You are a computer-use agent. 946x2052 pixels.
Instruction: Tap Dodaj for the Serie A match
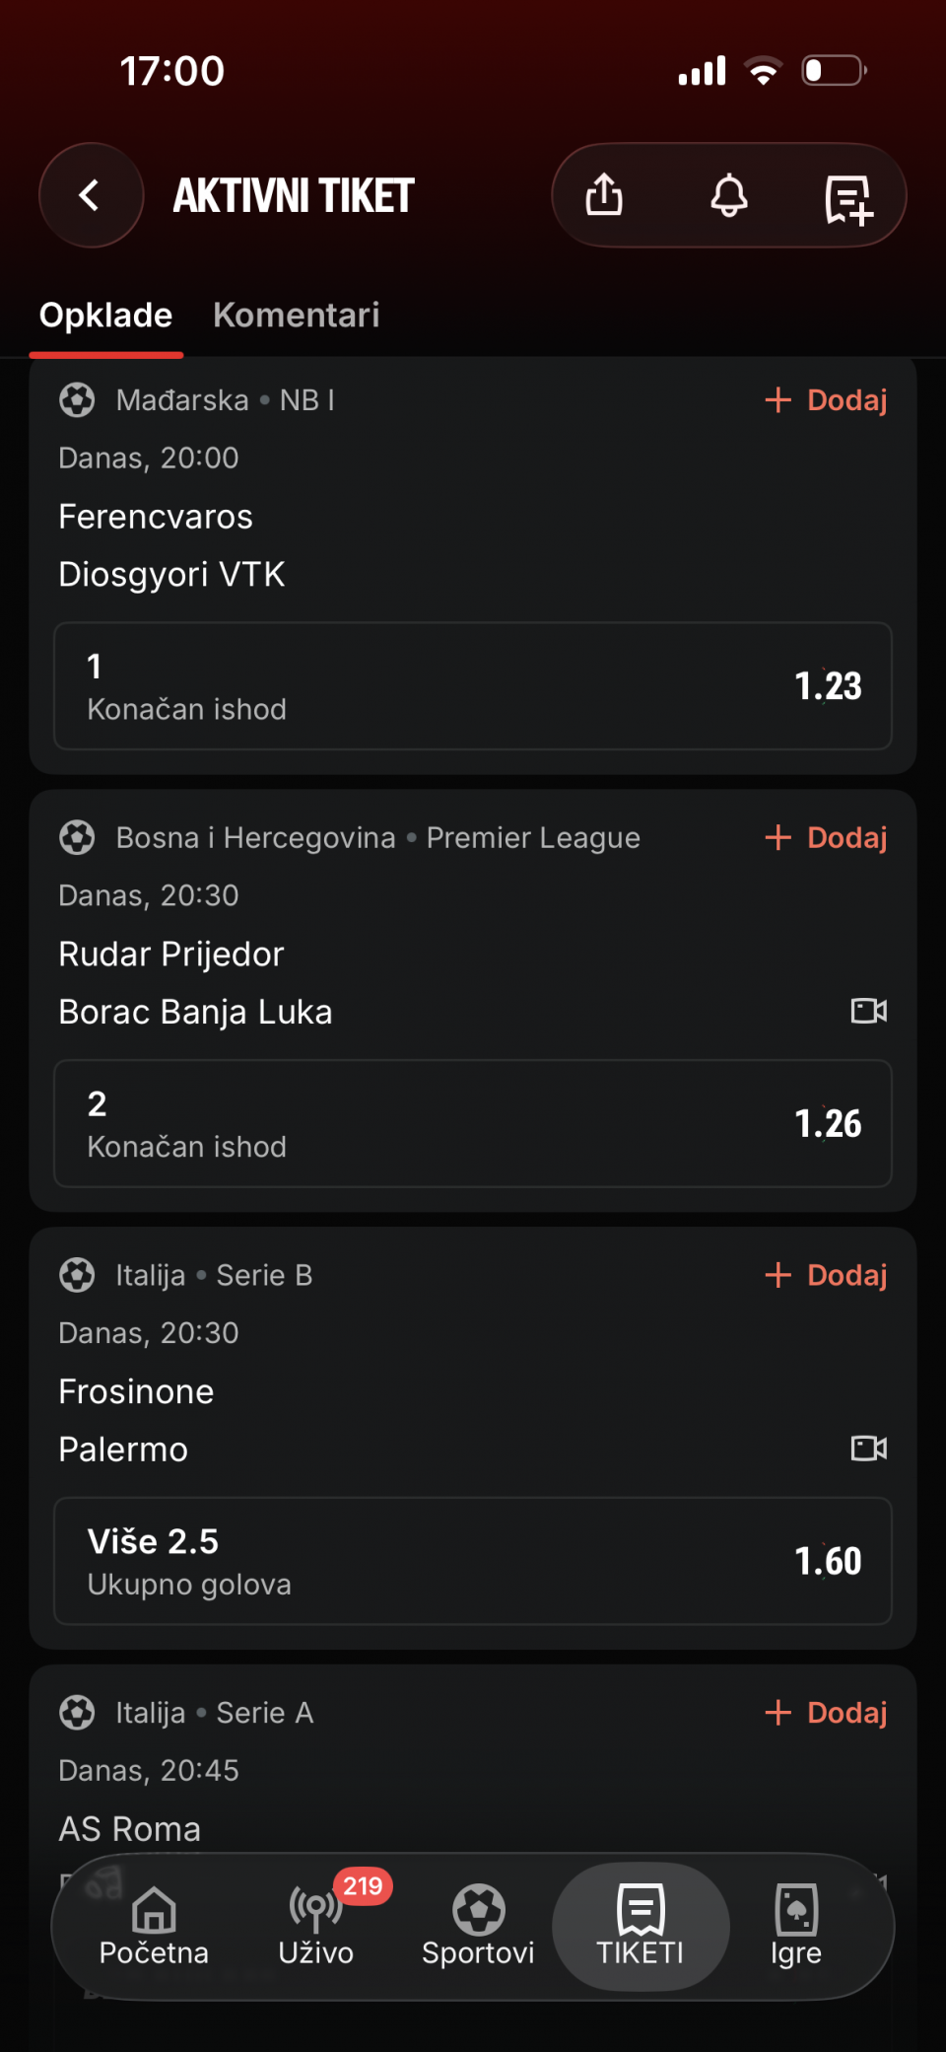click(826, 1713)
